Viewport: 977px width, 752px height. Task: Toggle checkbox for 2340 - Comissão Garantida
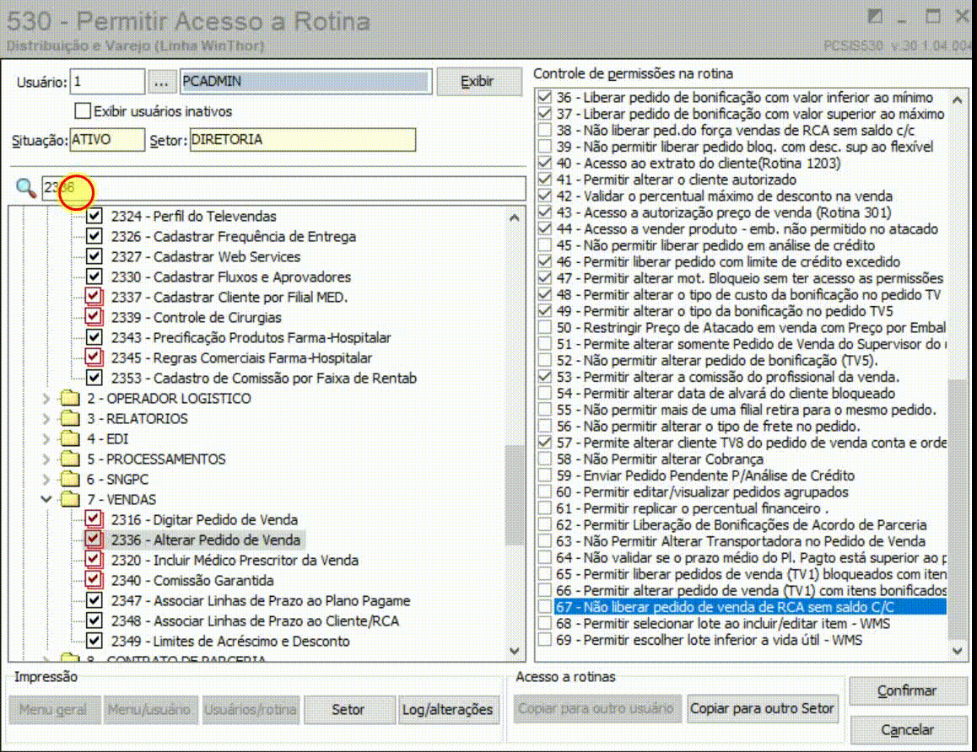pyautogui.click(x=94, y=580)
